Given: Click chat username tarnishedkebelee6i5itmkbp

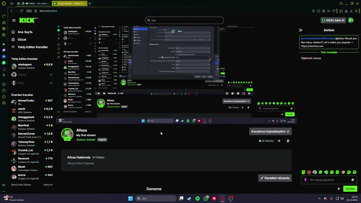Looking at the screenshot, I should pyautogui.click(x=317, y=38).
